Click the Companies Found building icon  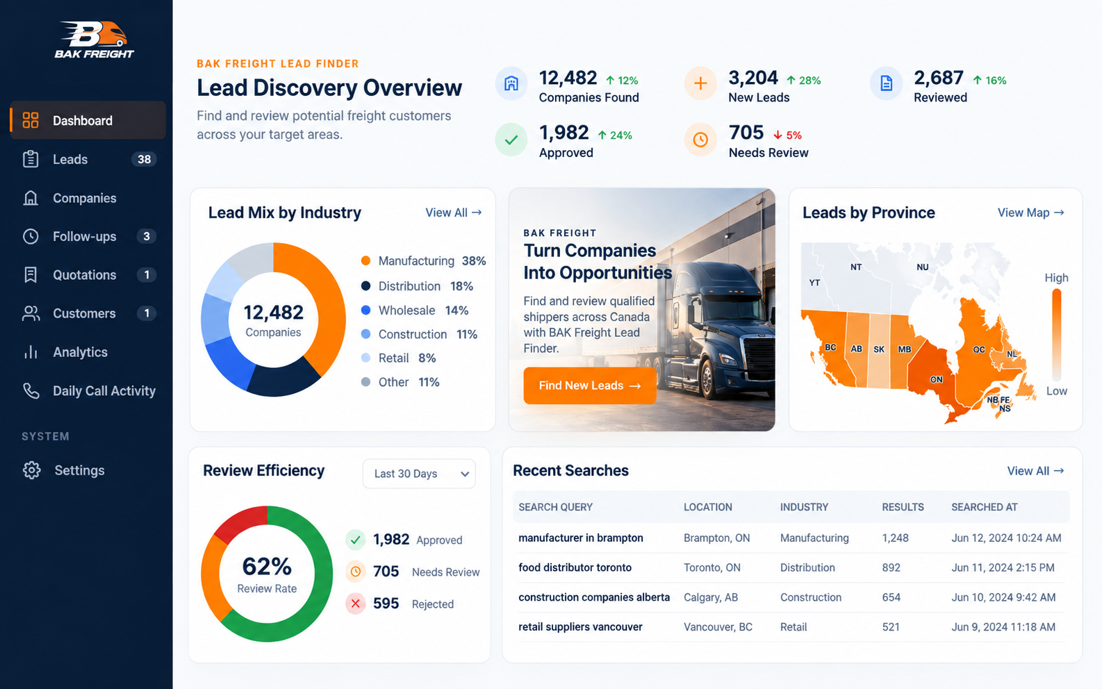click(x=511, y=84)
